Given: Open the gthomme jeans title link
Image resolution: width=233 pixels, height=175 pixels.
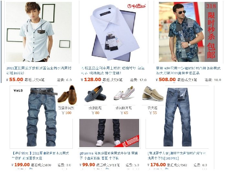Looking at the screenshot, I should point(109,156).
